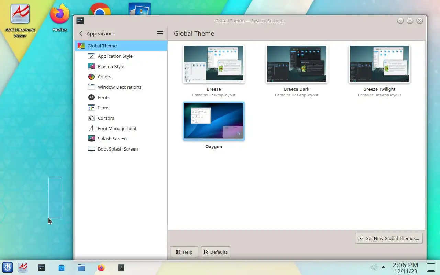Click the System Settings title bar icon

coord(80,21)
